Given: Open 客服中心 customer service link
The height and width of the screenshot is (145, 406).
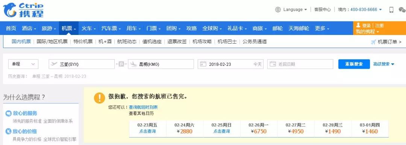Looking at the screenshot, I should pyautogui.click(x=323, y=10).
